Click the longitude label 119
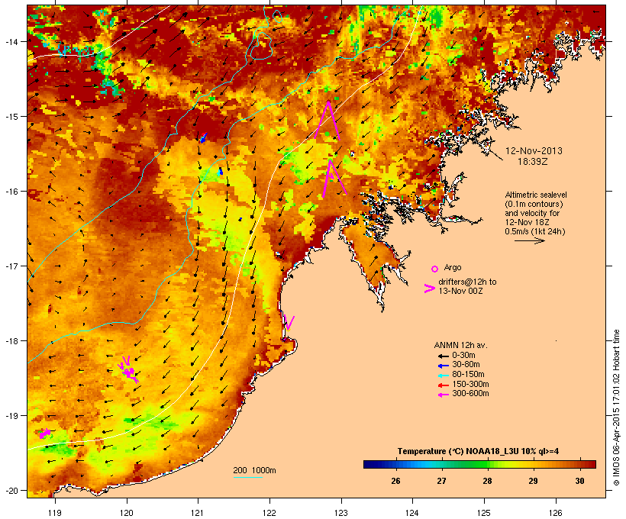The image size is (626, 519). (x=55, y=513)
